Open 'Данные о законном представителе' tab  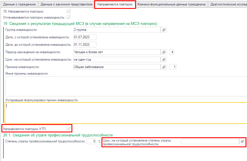pyautogui.click(x=66, y=5)
